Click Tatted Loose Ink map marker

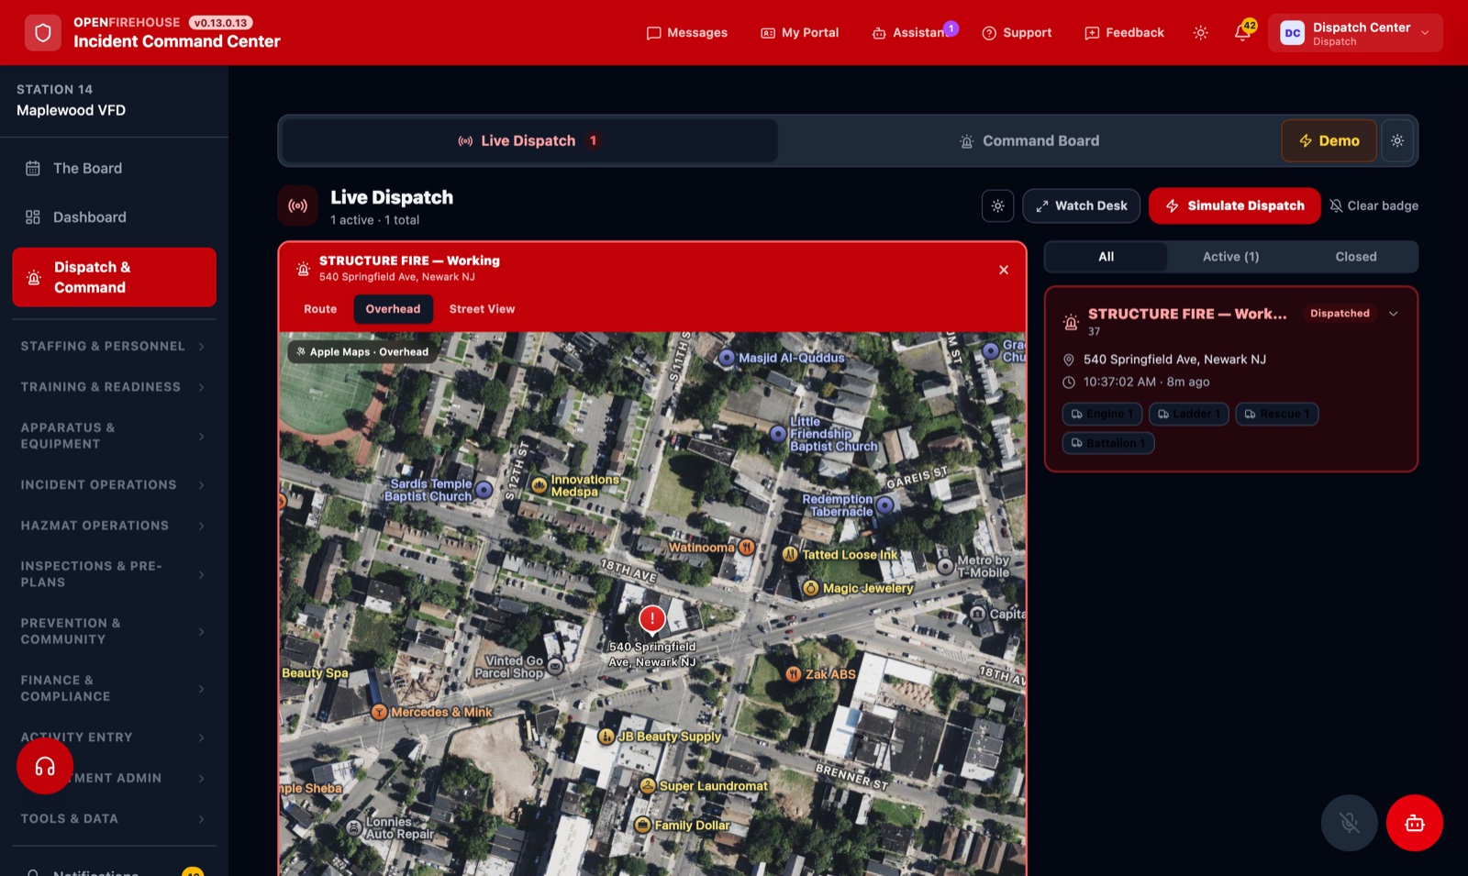pyautogui.click(x=790, y=554)
